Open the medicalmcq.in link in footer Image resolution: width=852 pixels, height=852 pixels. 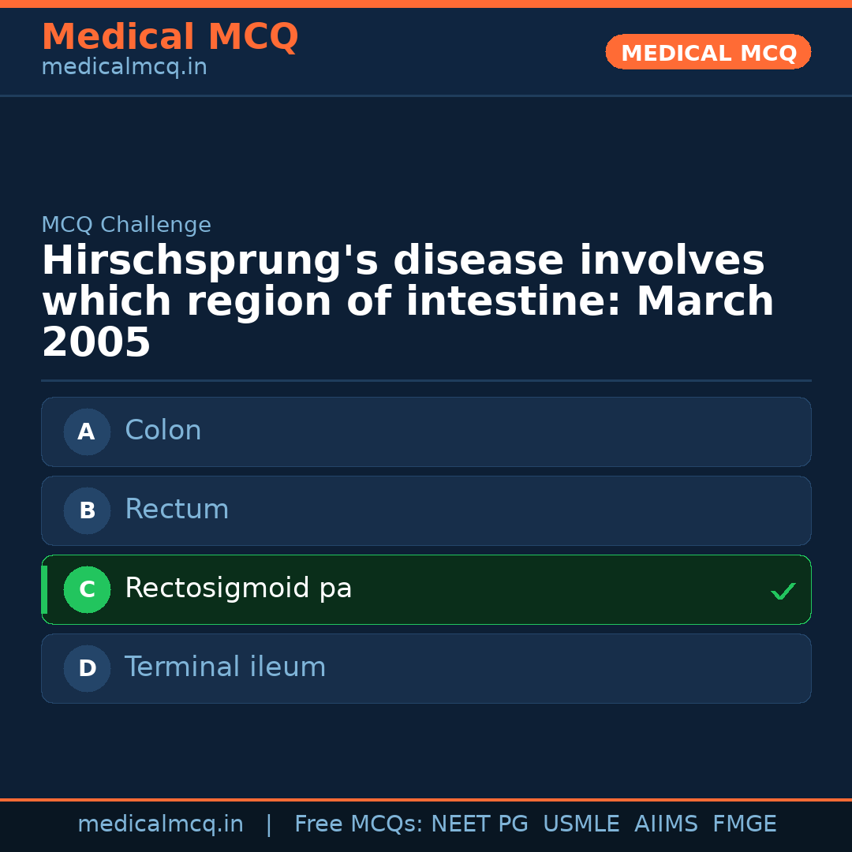click(x=160, y=824)
